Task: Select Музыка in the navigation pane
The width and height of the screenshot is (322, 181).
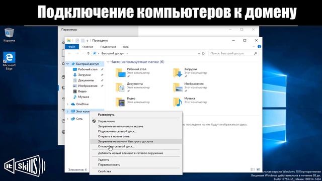Action: pyautogui.click(x=84, y=97)
